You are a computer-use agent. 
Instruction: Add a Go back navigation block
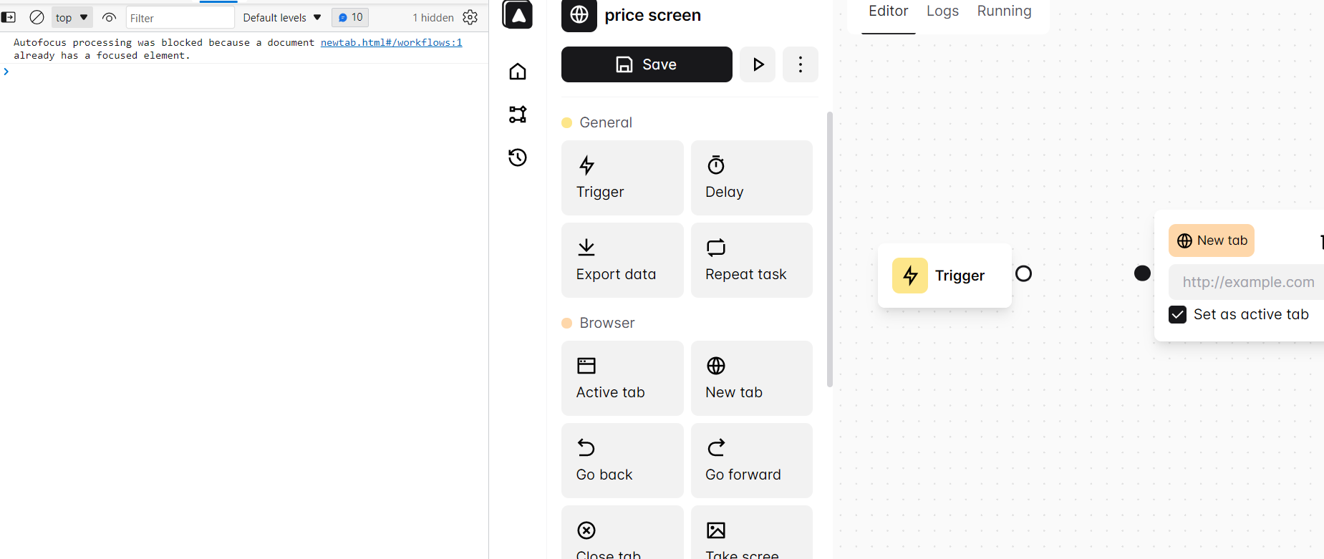tap(622, 460)
